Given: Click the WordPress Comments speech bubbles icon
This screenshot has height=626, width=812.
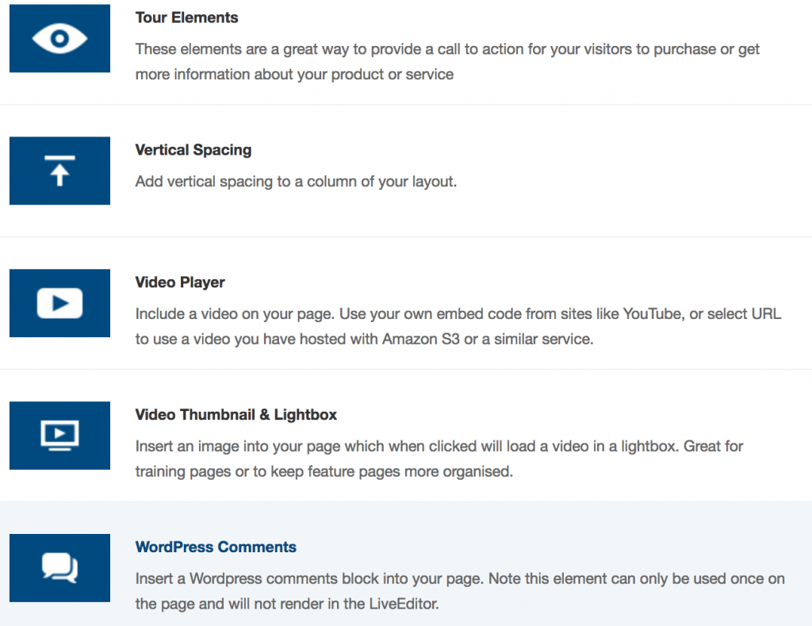Looking at the screenshot, I should (x=59, y=567).
